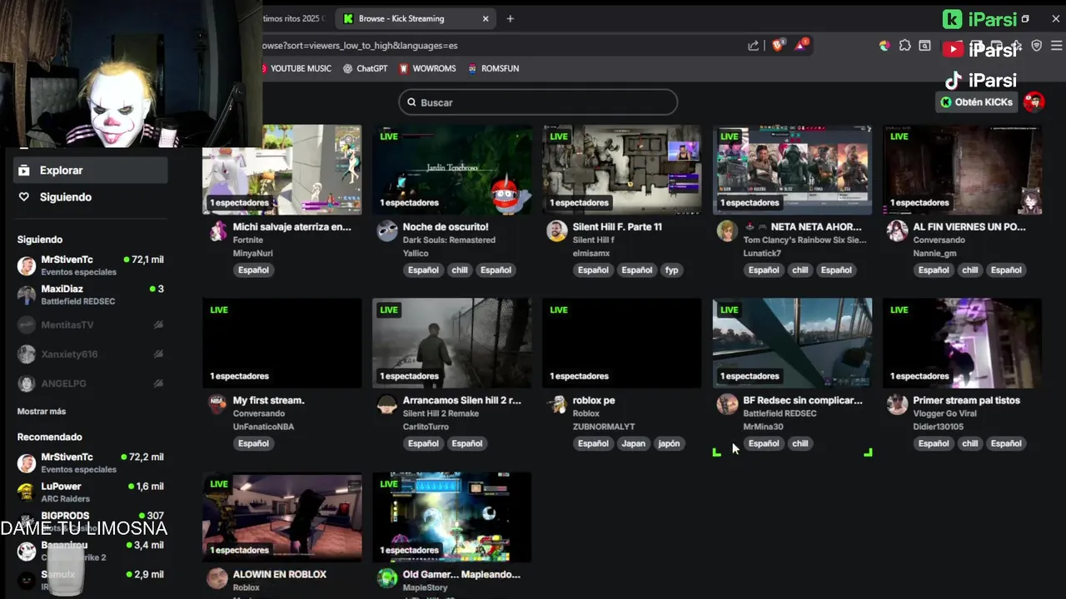Open the Explorar sidebar item

tap(90, 170)
